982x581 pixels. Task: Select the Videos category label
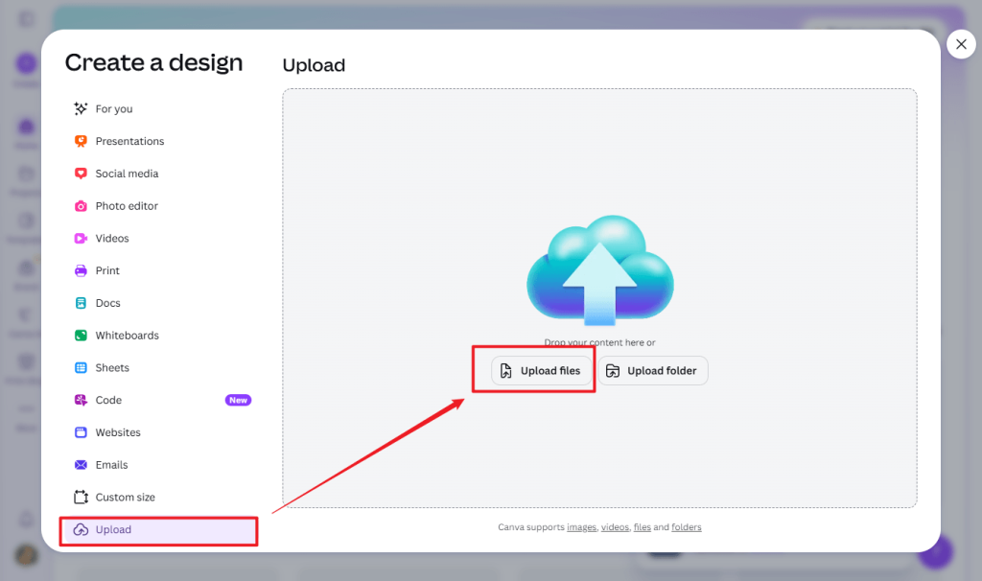[112, 239]
